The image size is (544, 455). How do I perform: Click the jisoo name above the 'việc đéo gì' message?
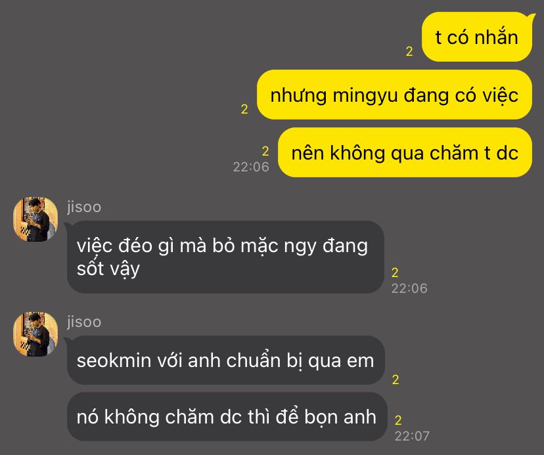(84, 207)
